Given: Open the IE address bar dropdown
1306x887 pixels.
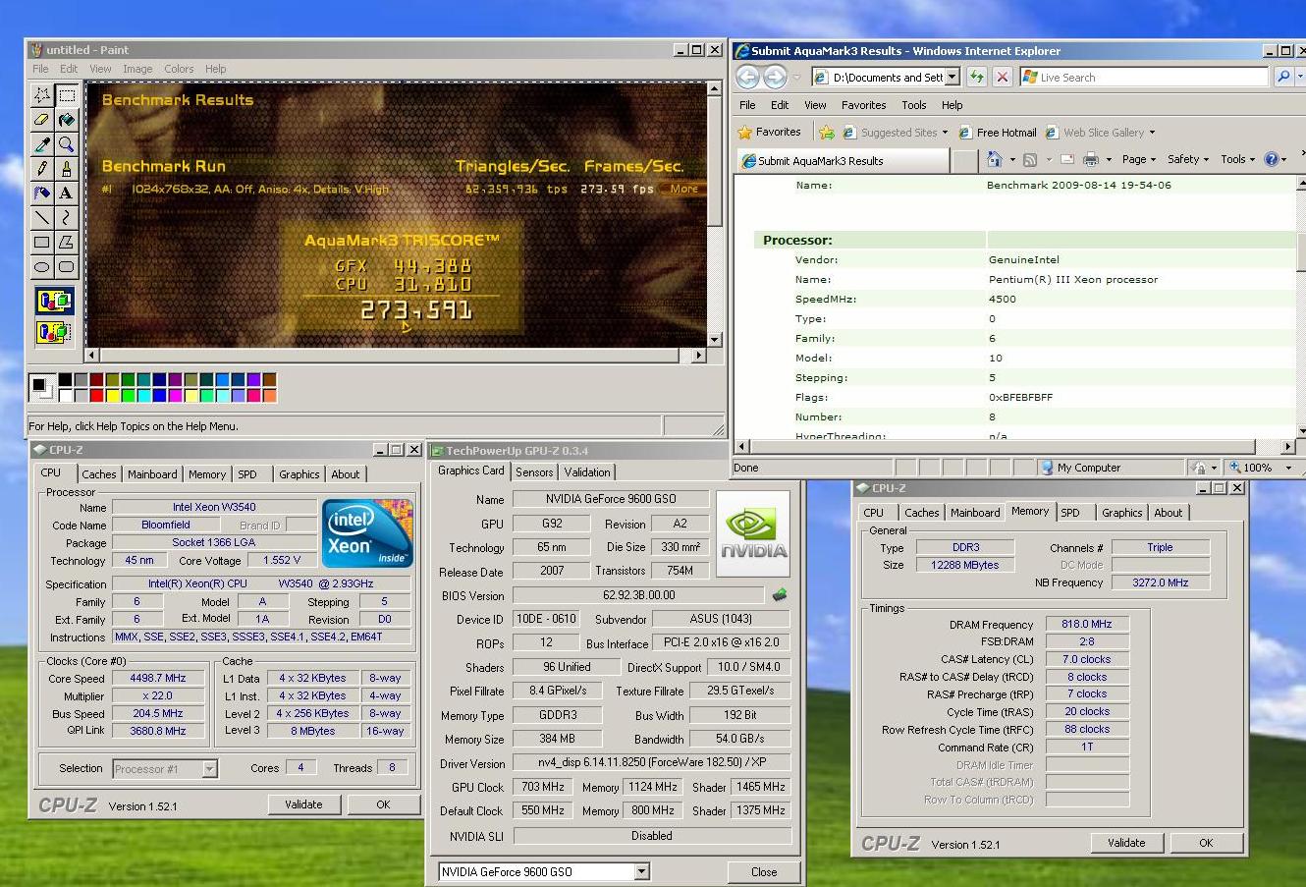Looking at the screenshot, I should pyautogui.click(x=952, y=77).
